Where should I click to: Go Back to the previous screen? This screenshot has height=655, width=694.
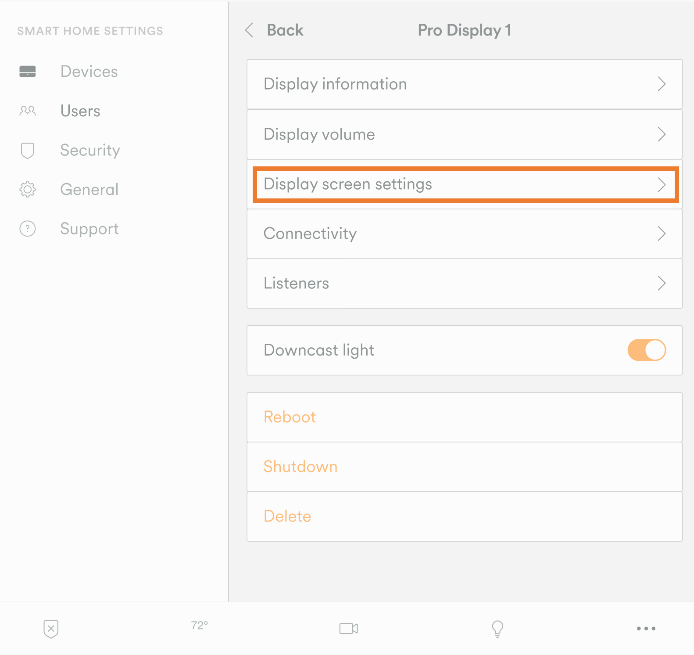(275, 30)
